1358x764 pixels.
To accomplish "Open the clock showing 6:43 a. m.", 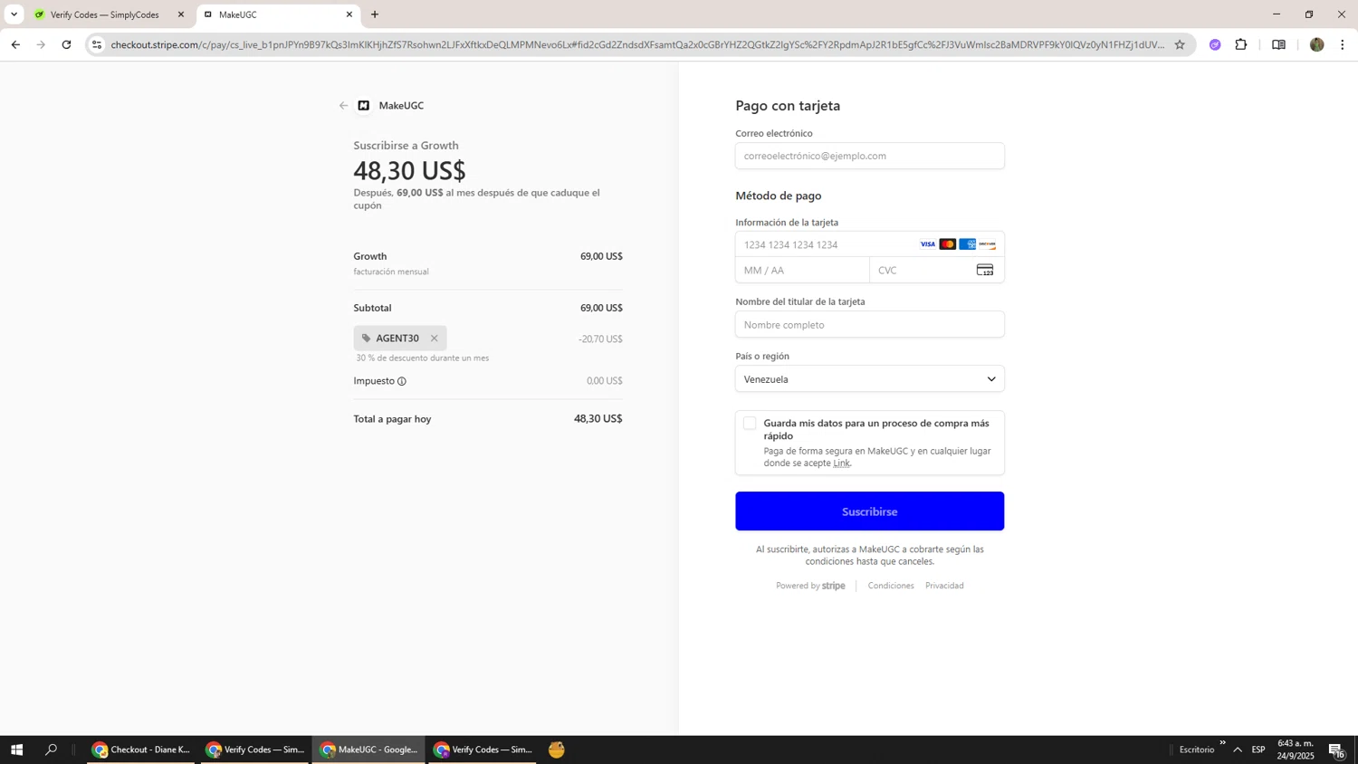I will [1296, 750].
